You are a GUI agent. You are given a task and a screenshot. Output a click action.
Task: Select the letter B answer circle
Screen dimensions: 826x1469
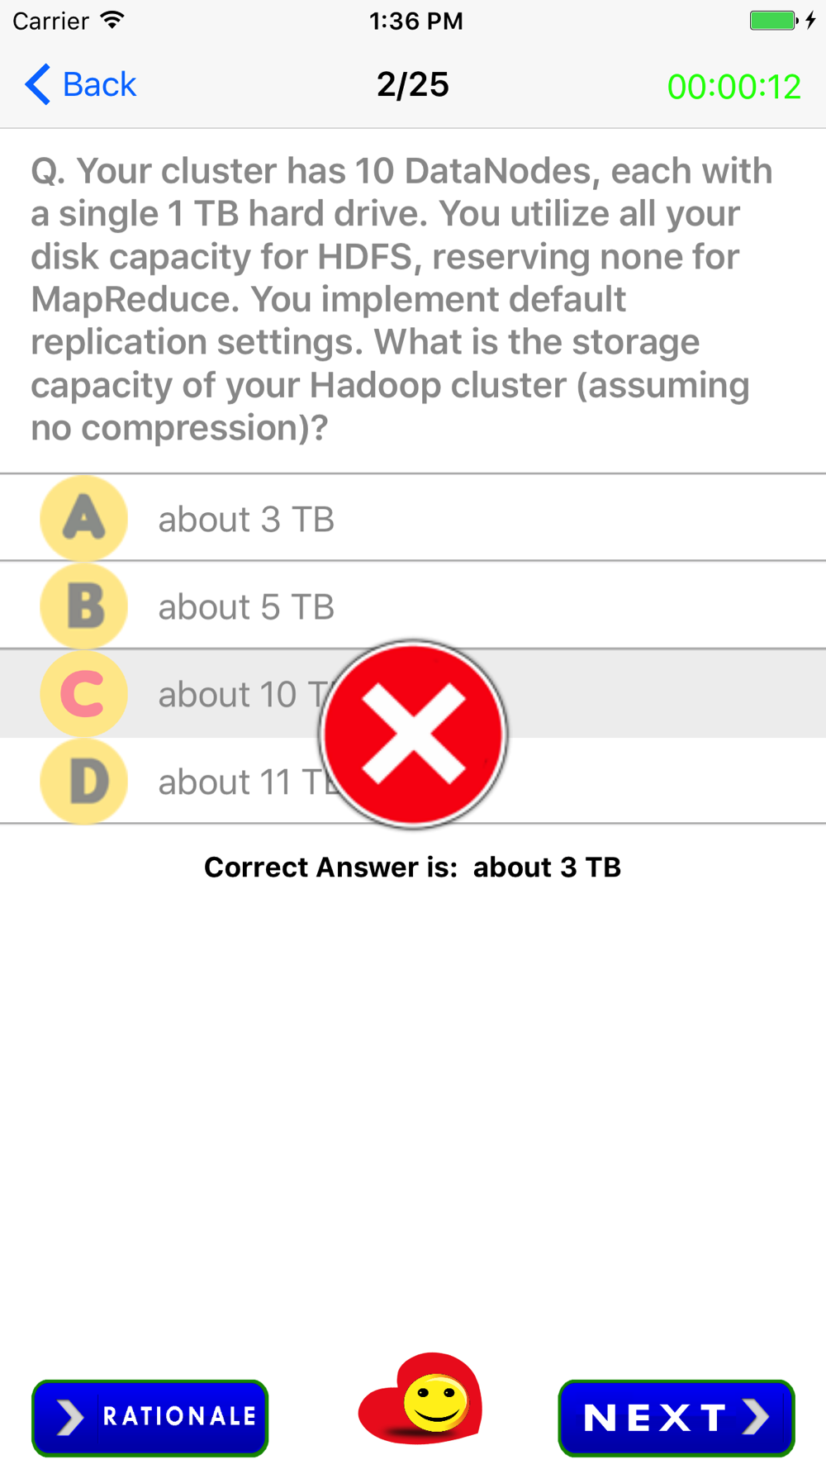83,606
